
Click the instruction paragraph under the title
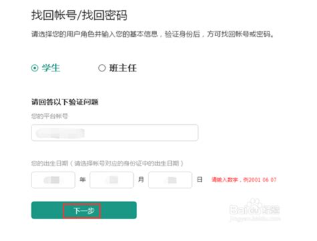point(152,34)
